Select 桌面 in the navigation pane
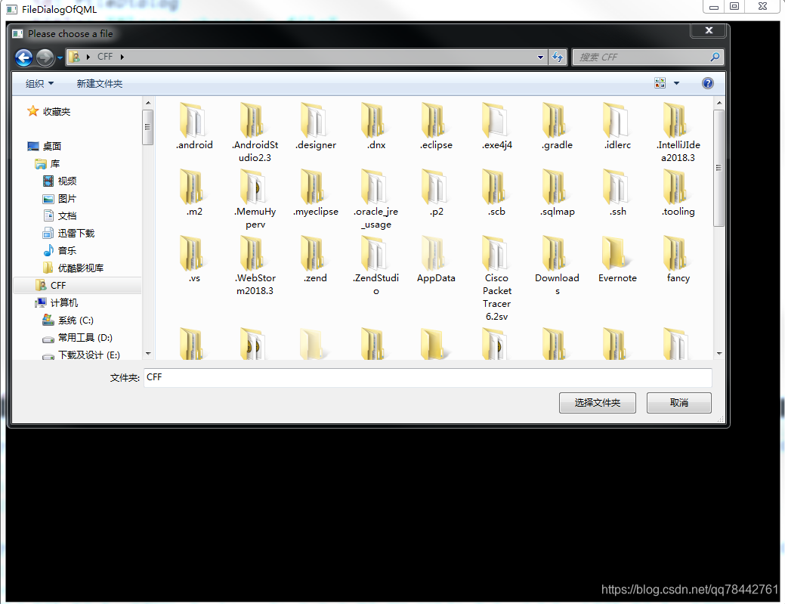Viewport: 785px width, 604px height. tap(44, 146)
